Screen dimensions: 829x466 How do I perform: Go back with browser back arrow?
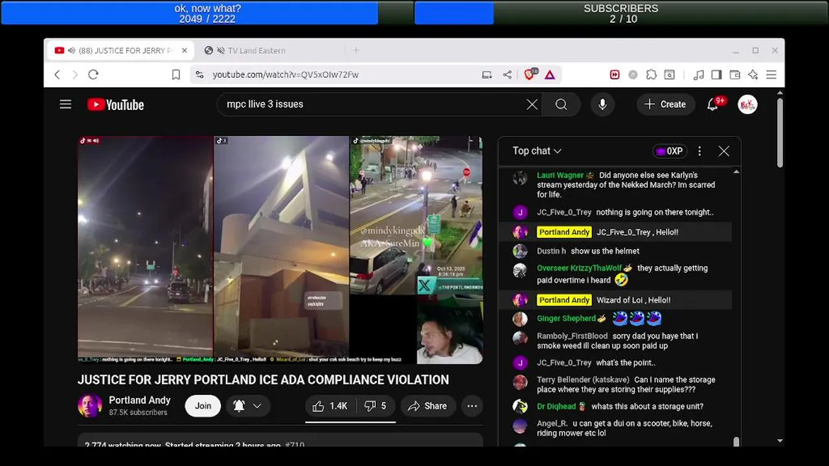click(x=57, y=74)
